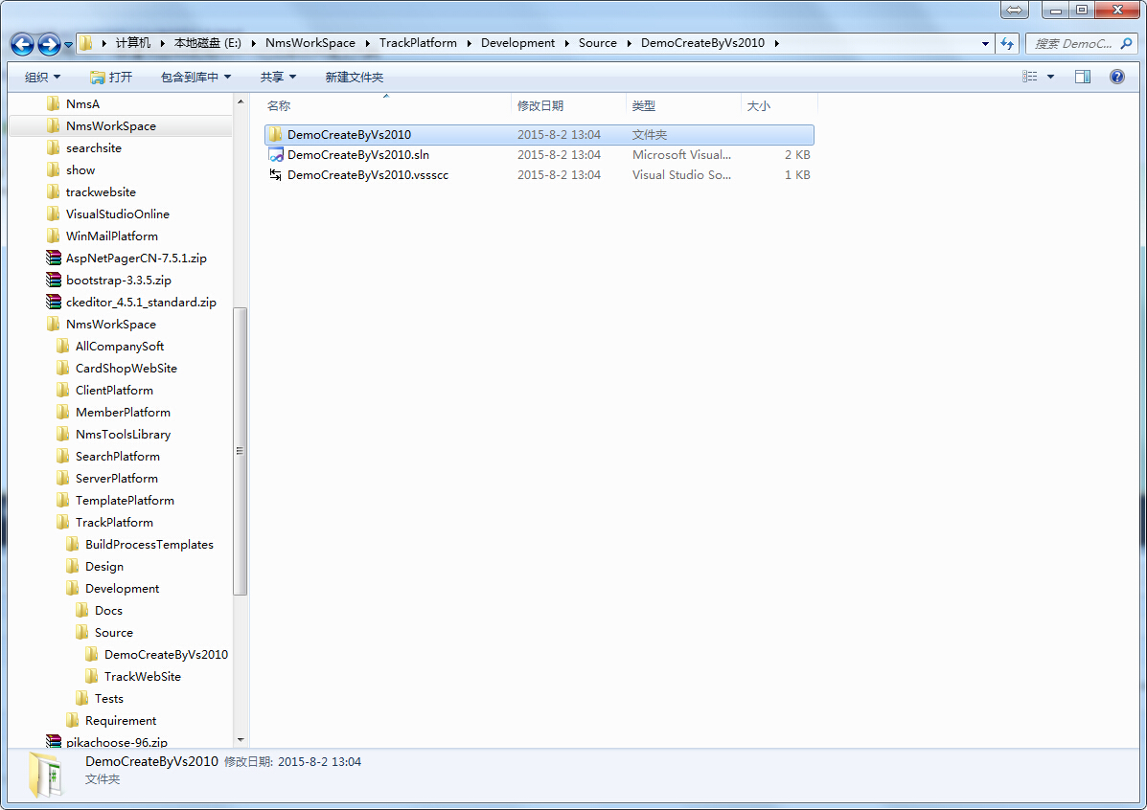Open ClientPlatform folder icon in tree
1147x810 pixels.
pyautogui.click(x=63, y=390)
